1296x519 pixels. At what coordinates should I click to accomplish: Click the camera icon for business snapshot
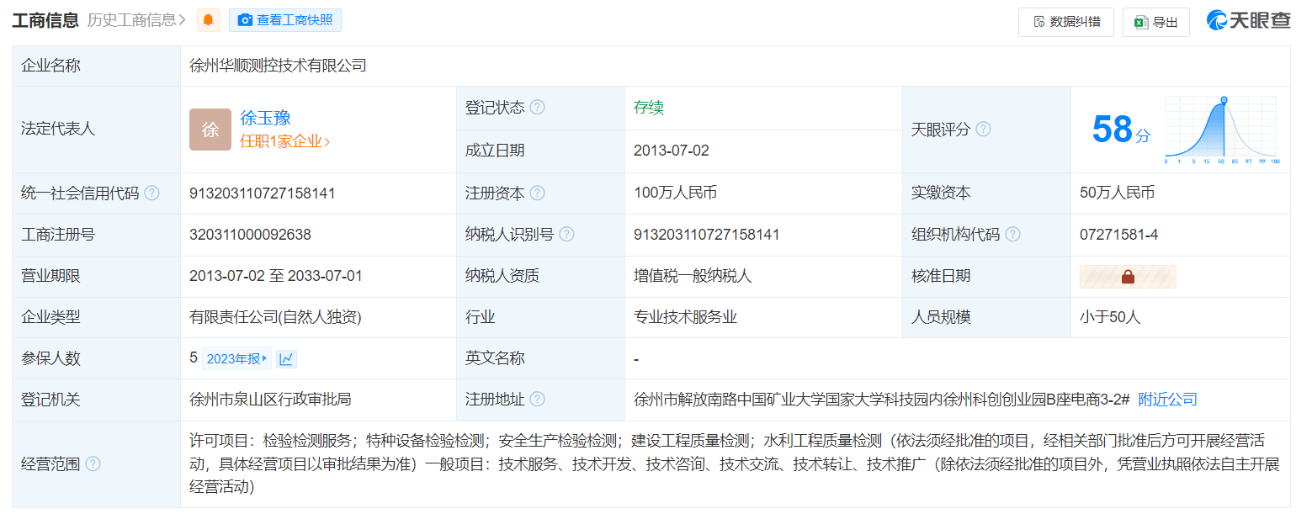point(245,20)
